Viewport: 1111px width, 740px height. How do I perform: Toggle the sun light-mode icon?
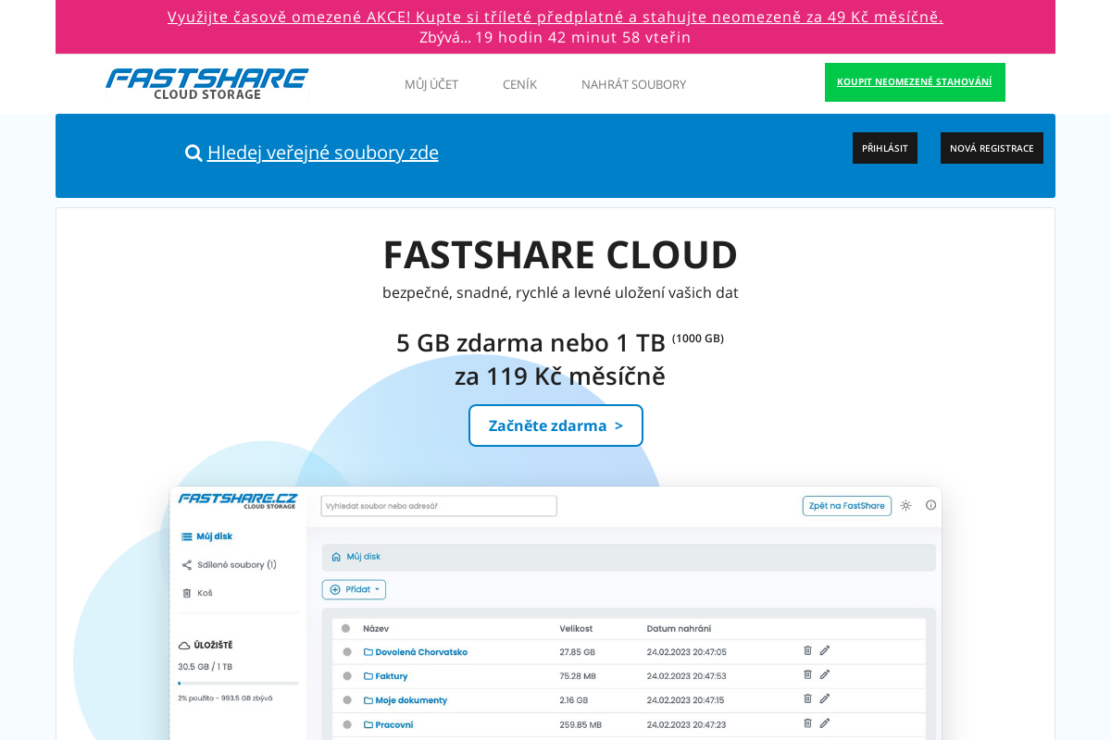point(905,505)
